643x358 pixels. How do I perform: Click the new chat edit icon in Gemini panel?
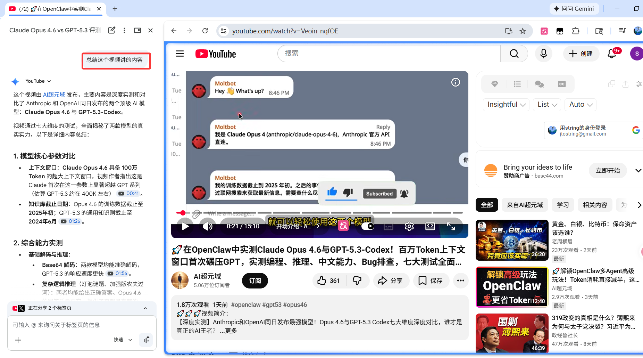pos(111,30)
